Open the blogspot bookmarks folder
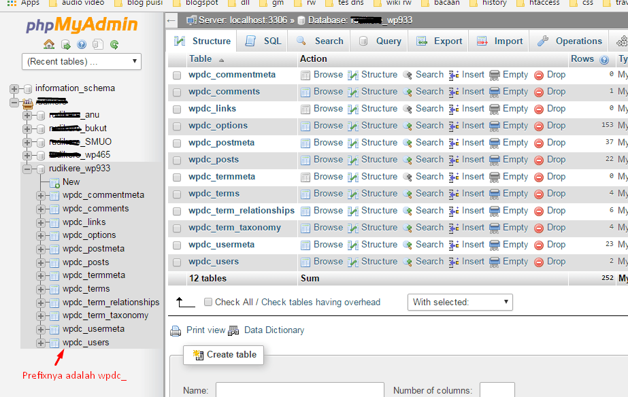This screenshot has width=628, height=397. pyautogui.click(x=197, y=3)
